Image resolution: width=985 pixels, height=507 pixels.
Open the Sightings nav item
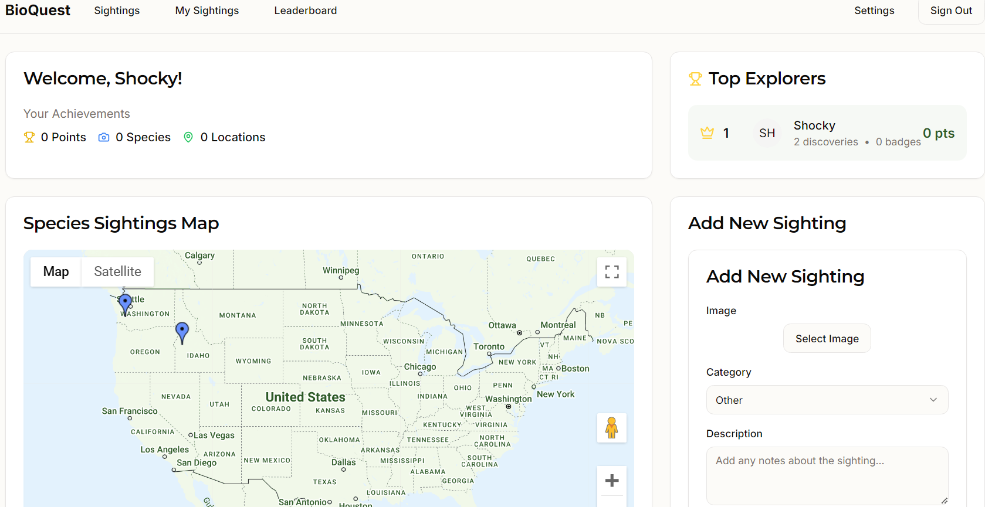117,11
